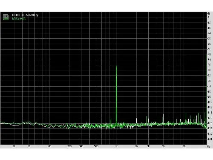
Task: Click the -60 dB scale label
Action: click(x=209, y=65)
